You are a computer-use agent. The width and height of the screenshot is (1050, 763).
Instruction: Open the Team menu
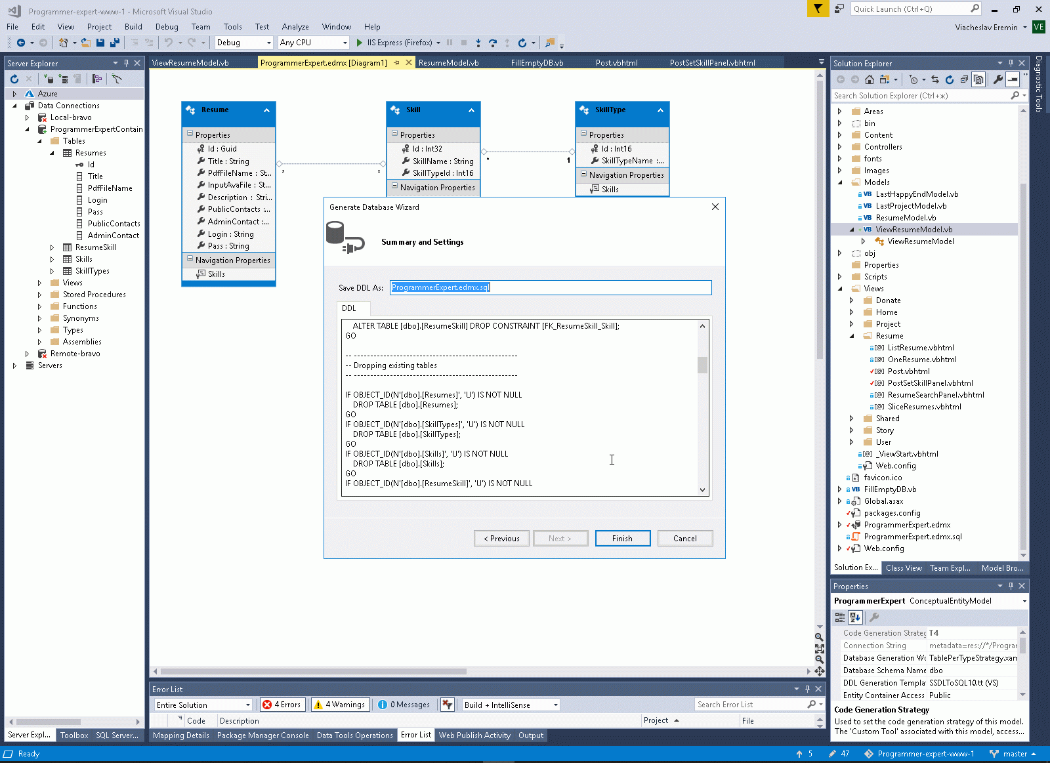201,27
